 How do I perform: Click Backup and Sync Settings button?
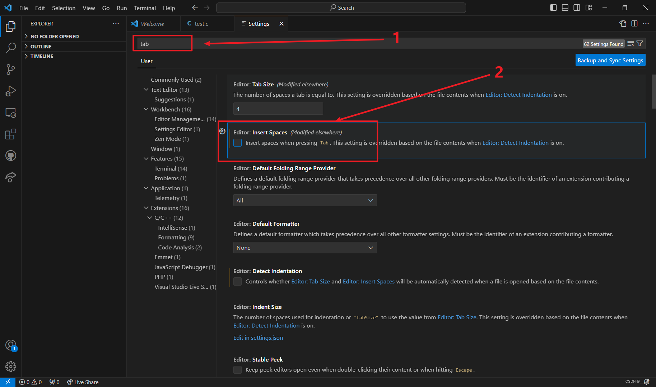click(610, 60)
